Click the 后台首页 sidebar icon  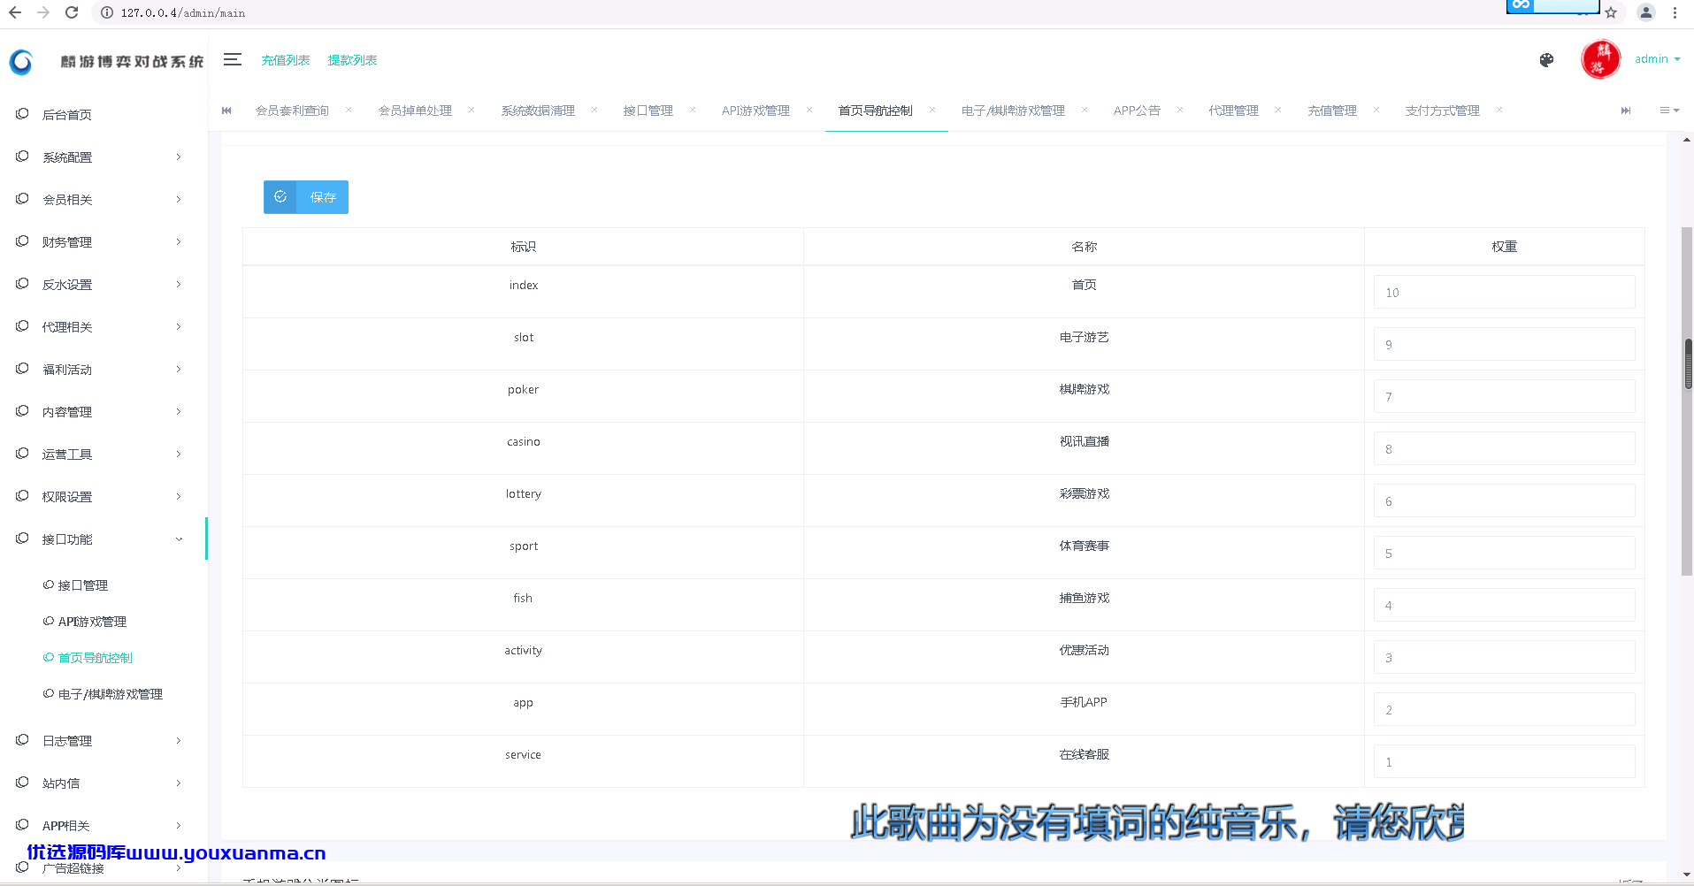22,114
